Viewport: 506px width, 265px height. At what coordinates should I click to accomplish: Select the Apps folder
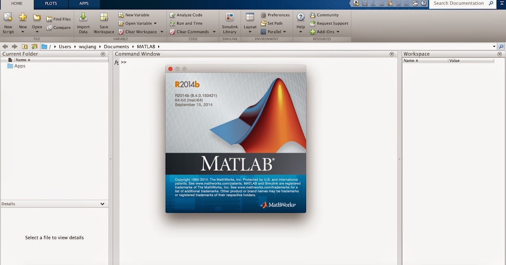pyautogui.click(x=16, y=66)
